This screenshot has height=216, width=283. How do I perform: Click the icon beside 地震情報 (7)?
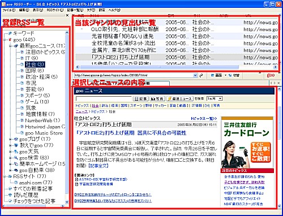(22, 114)
